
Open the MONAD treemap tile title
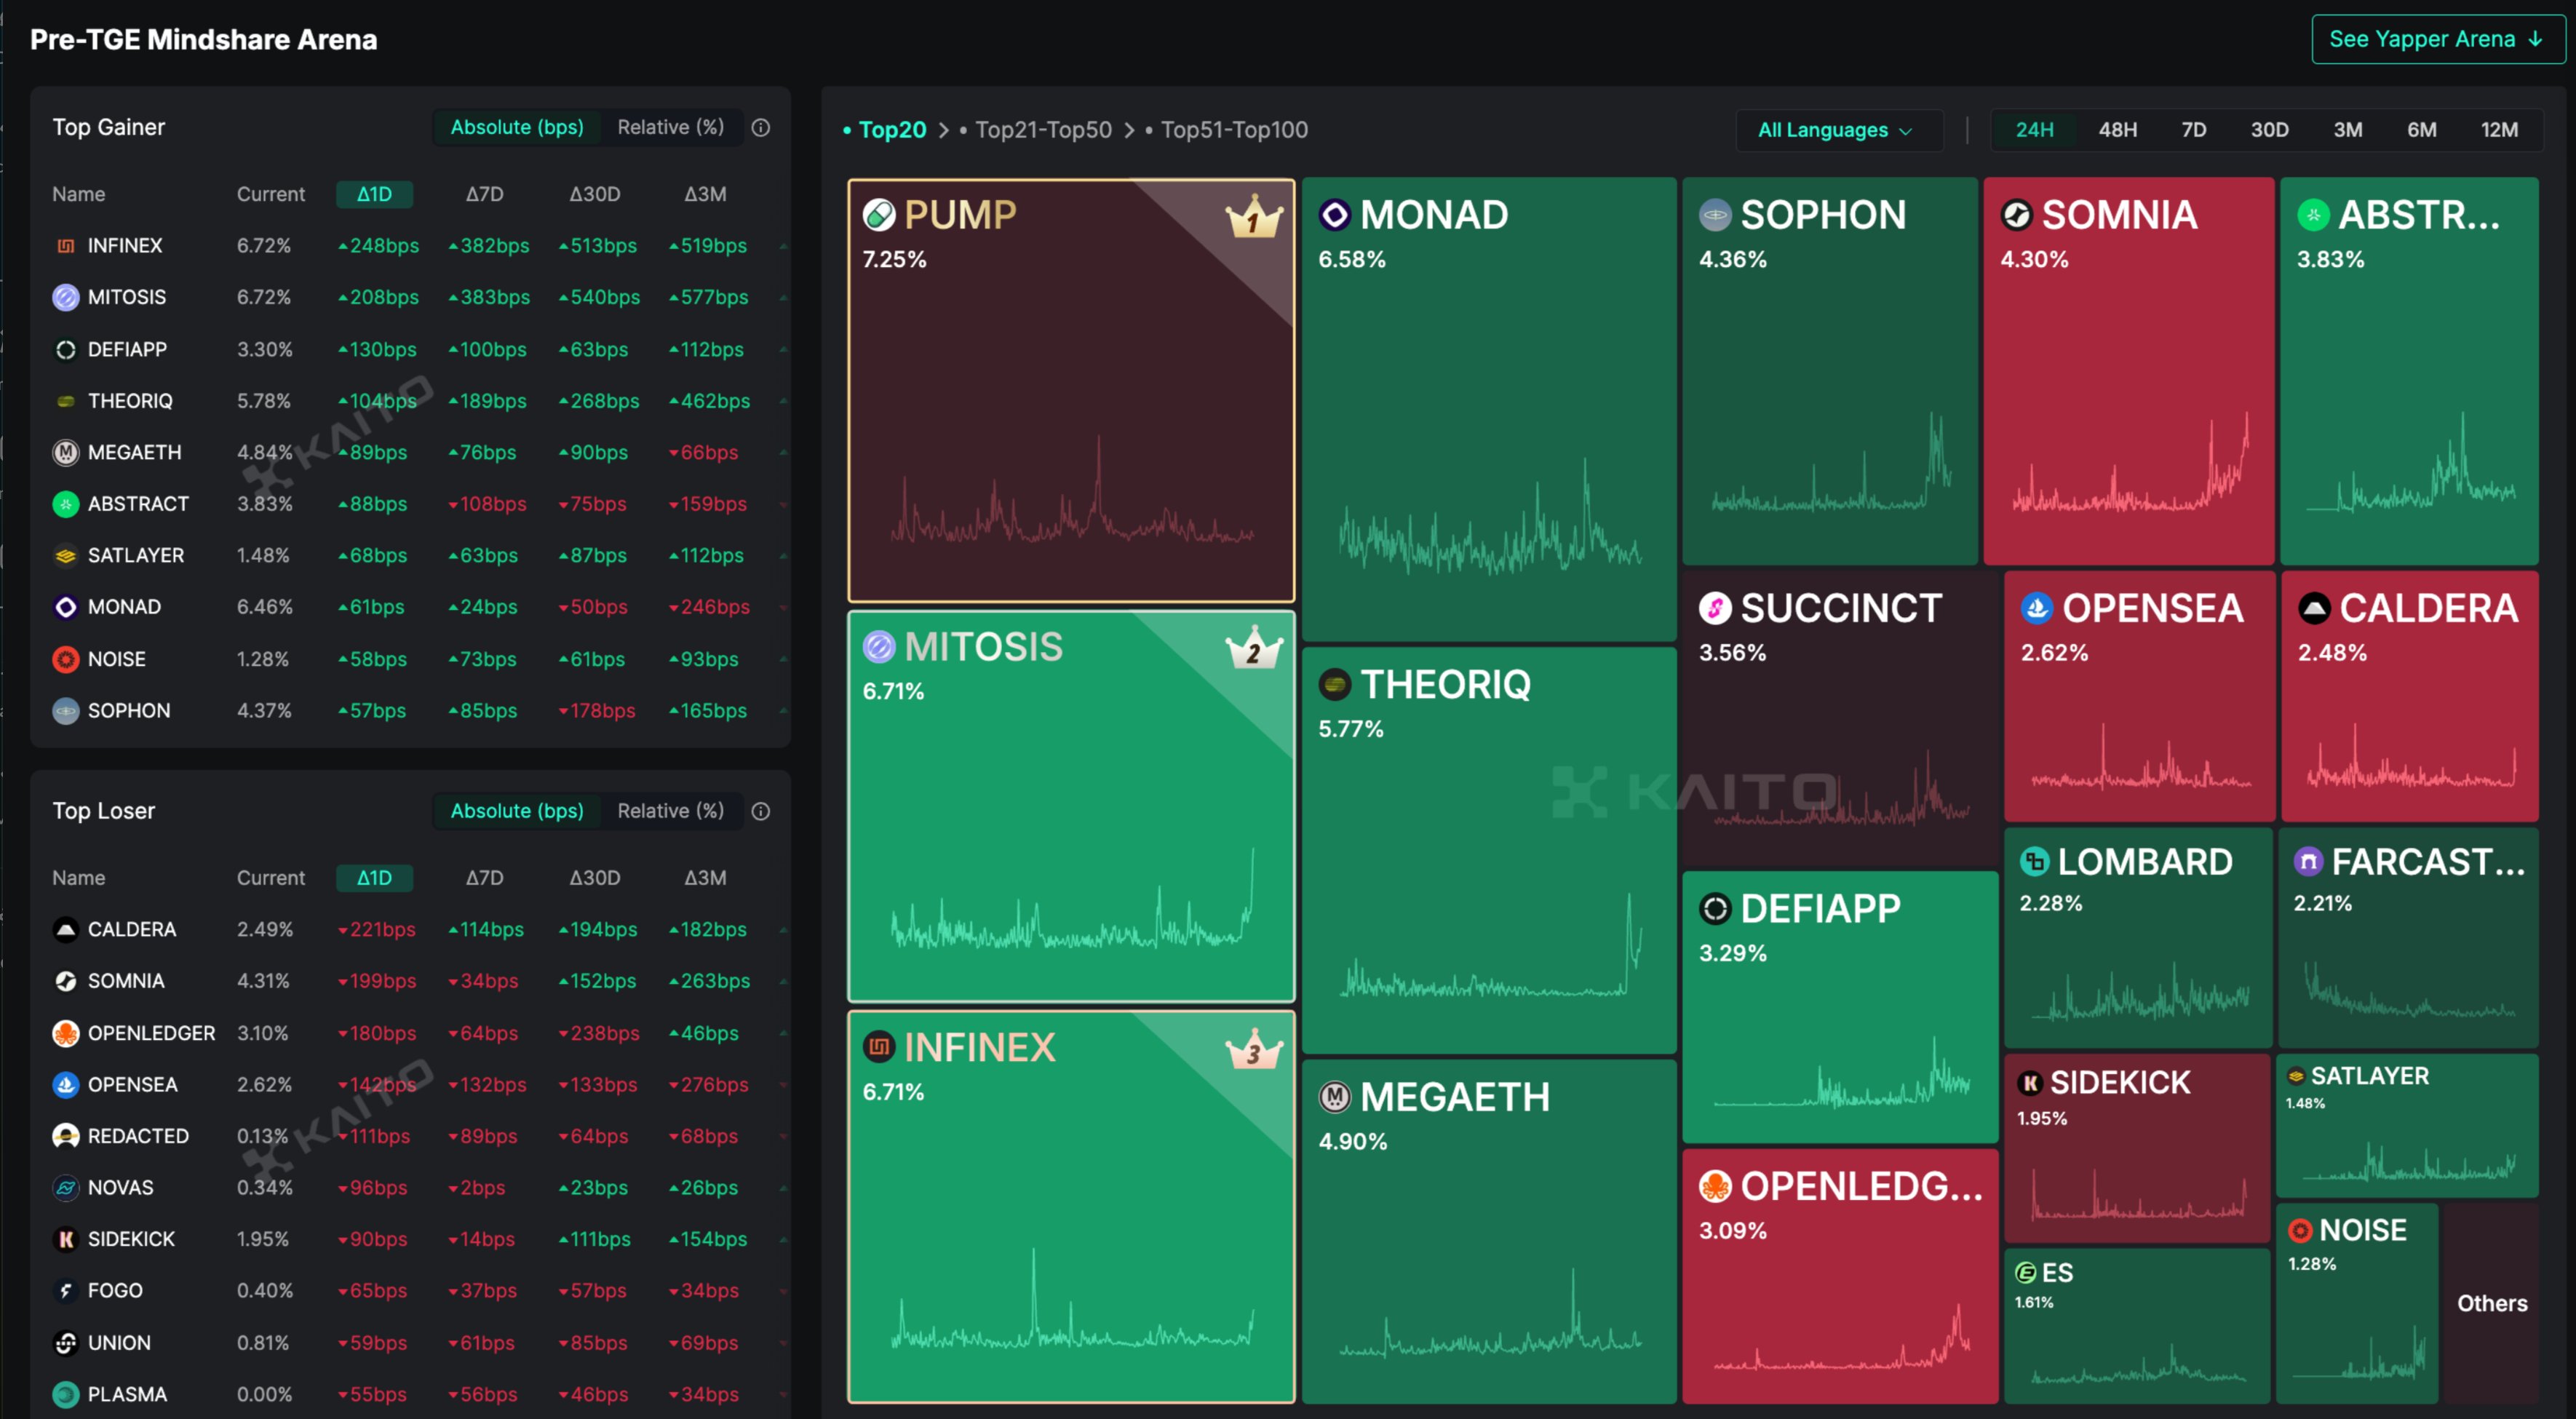[1434, 215]
